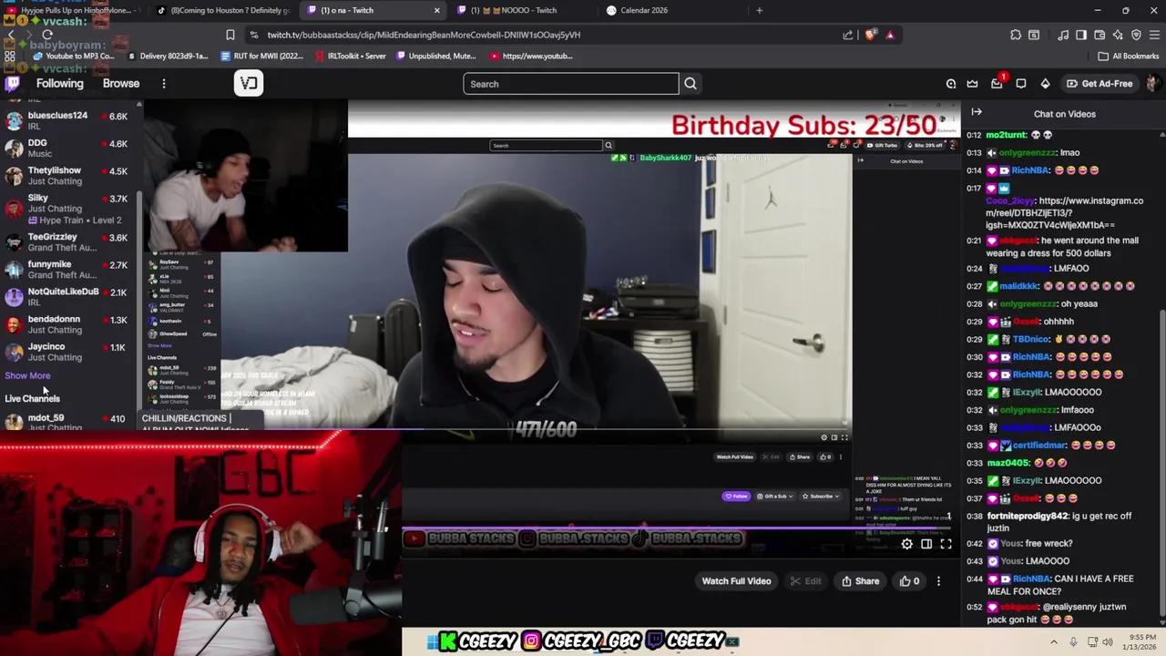The width and height of the screenshot is (1166, 656).
Task: Click the search magnifier button
Action: (x=690, y=84)
